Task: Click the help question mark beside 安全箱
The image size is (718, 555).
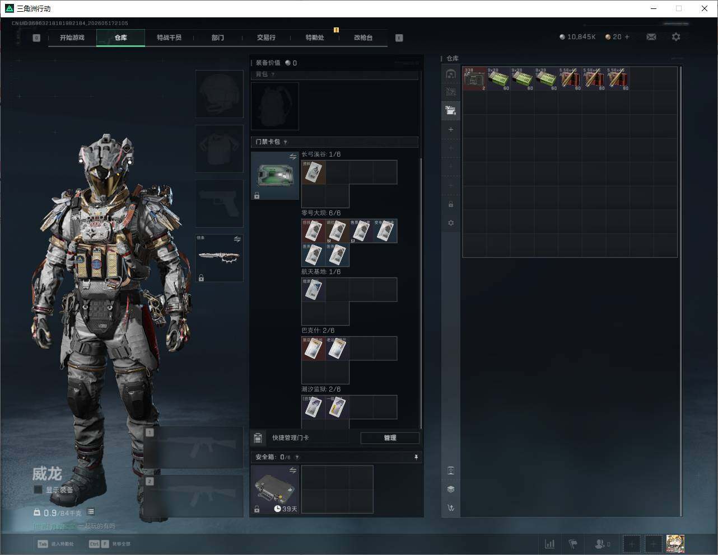Action: [x=297, y=457]
